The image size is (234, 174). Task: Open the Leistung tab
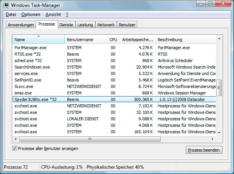85,25
